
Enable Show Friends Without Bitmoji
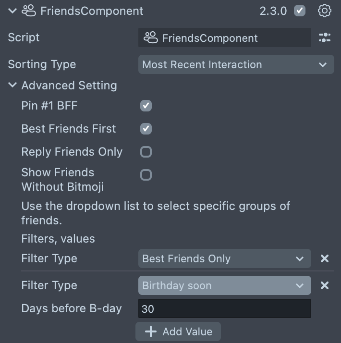[146, 175]
